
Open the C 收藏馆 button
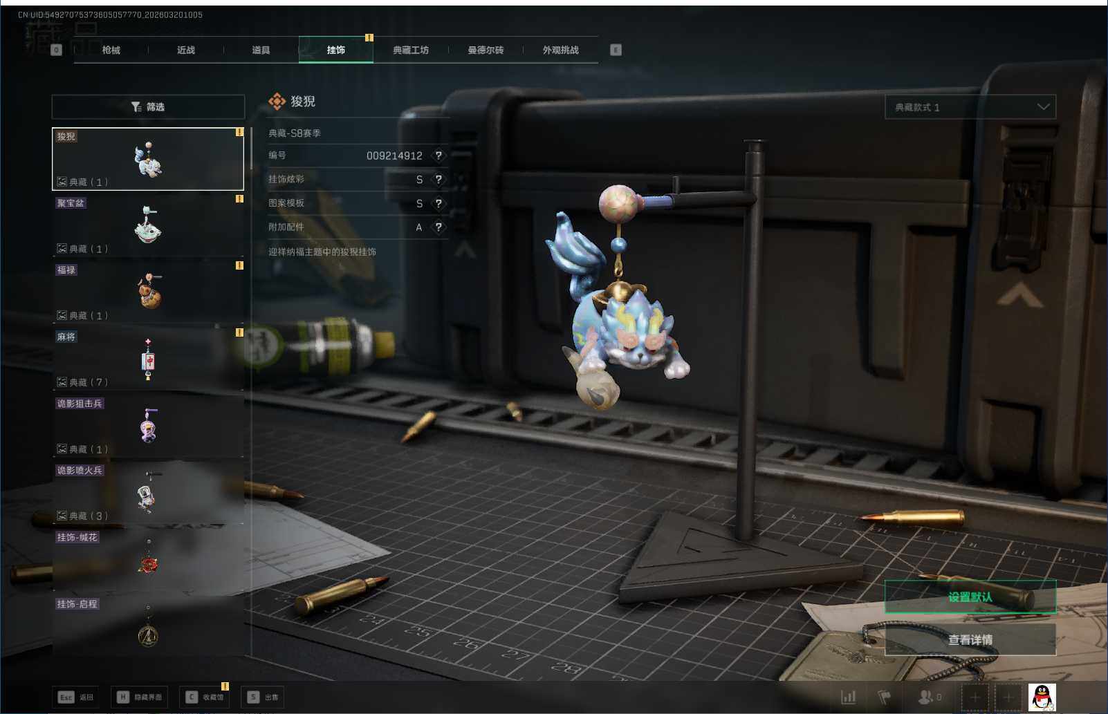(x=205, y=697)
